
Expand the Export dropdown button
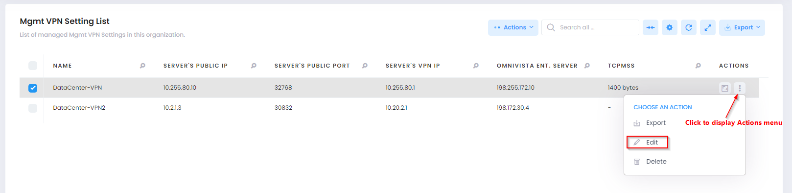pos(742,27)
